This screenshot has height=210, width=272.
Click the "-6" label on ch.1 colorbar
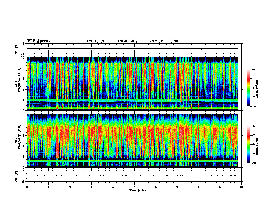253,69
